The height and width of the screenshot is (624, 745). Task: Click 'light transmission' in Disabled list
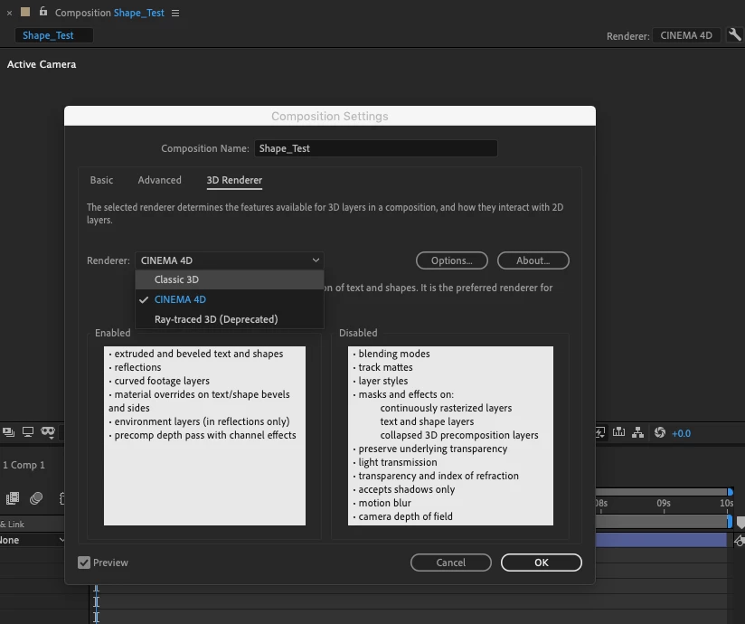tap(397, 462)
